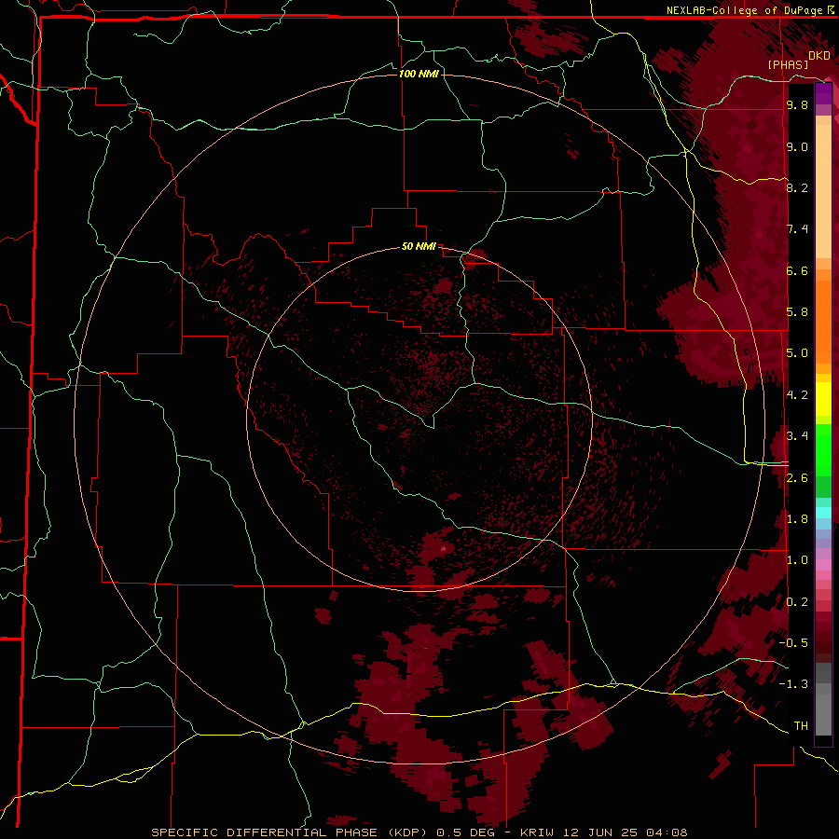Select the 6.6 scale label
This screenshot has height=839, width=839.
tap(797, 270)
